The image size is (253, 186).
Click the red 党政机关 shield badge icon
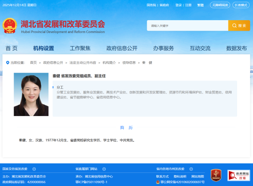216,175
